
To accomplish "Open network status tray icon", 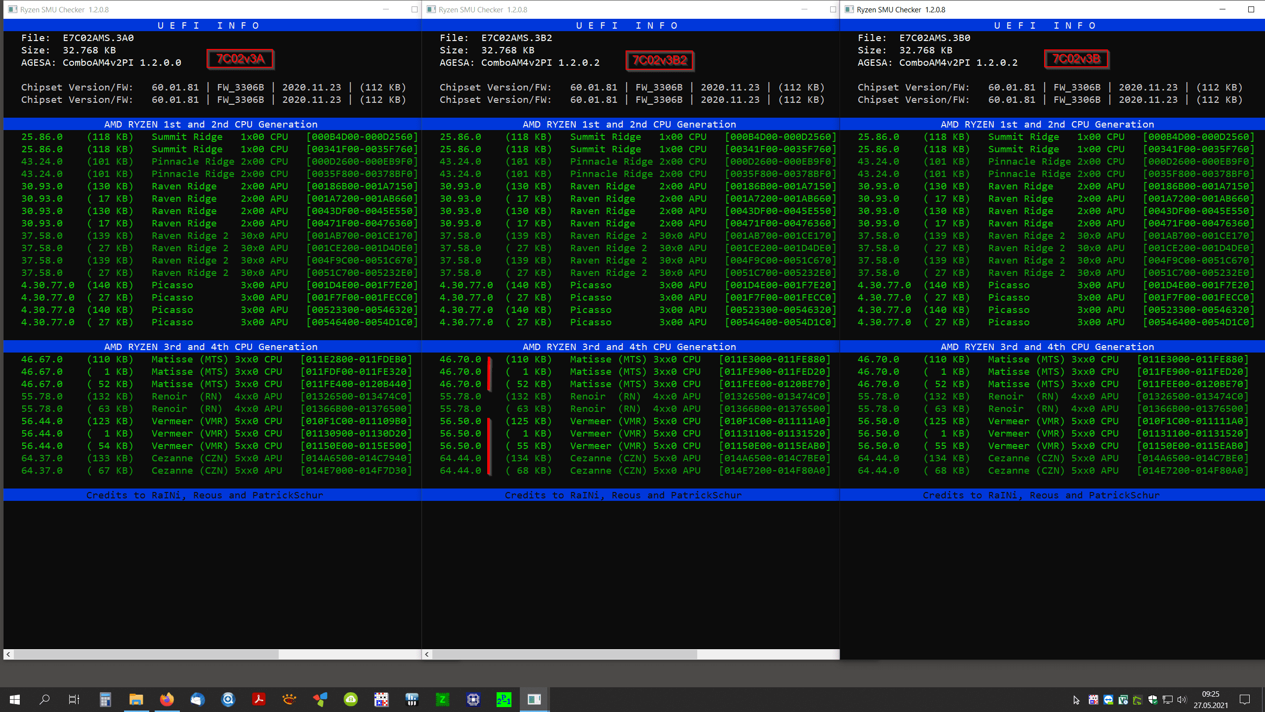I will pos(1168,700).
